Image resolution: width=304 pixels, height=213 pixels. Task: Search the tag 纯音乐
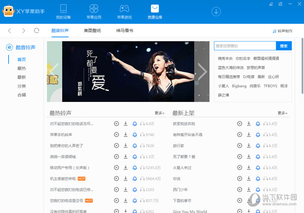pyautogui.click(x=255, y=86)
